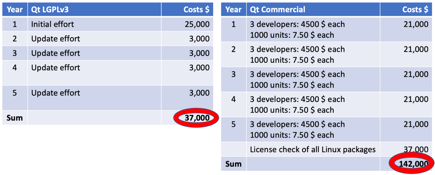Screen dimensions: 435x175
Task: Click the Year header in LGPLv3 table
Action: click(x=15, y=10)
